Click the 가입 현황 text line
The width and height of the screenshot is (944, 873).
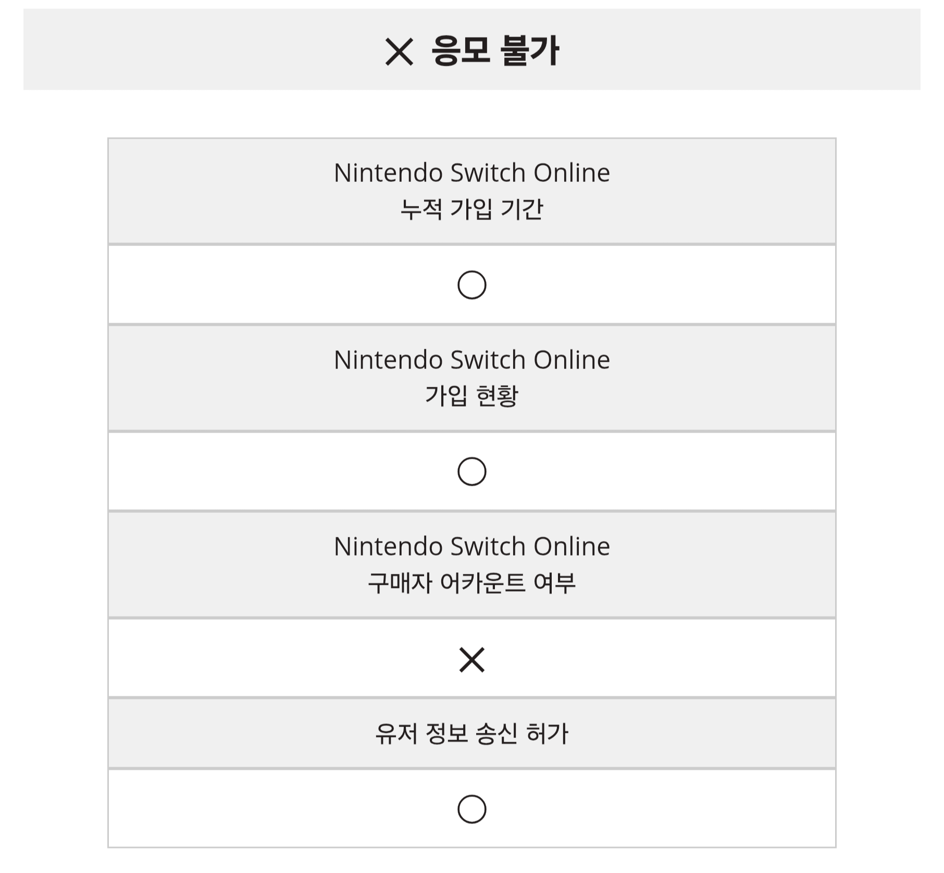pos(471,396)
